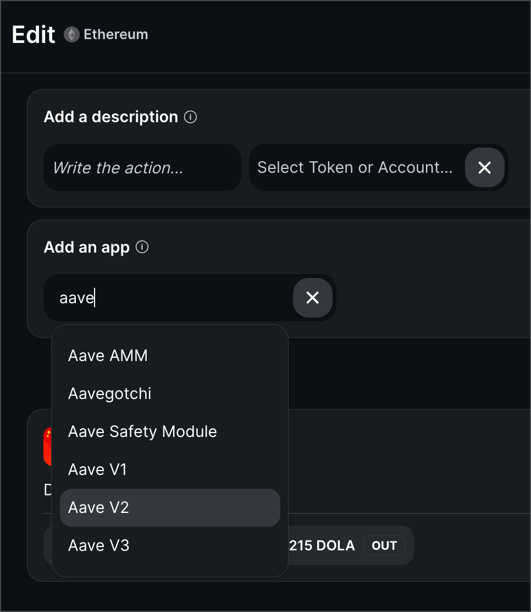Focus the app search box showing 'aave'

165,297
